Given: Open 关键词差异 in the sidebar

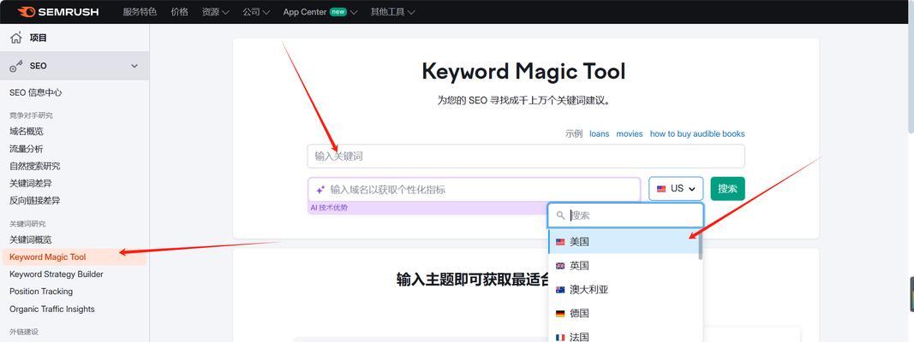Looking at the screenshot, I should tap(30, 183).
